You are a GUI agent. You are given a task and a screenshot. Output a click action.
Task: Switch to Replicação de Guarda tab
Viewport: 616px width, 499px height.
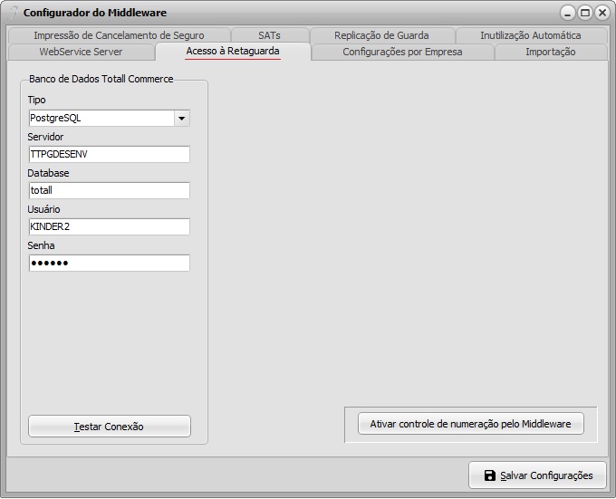(381, 35)
